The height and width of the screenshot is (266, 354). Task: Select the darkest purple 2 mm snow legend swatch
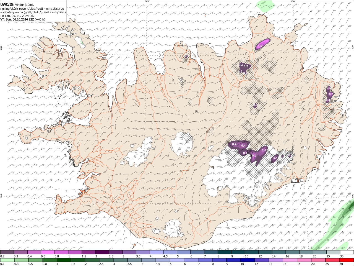[x=102, y=252]
